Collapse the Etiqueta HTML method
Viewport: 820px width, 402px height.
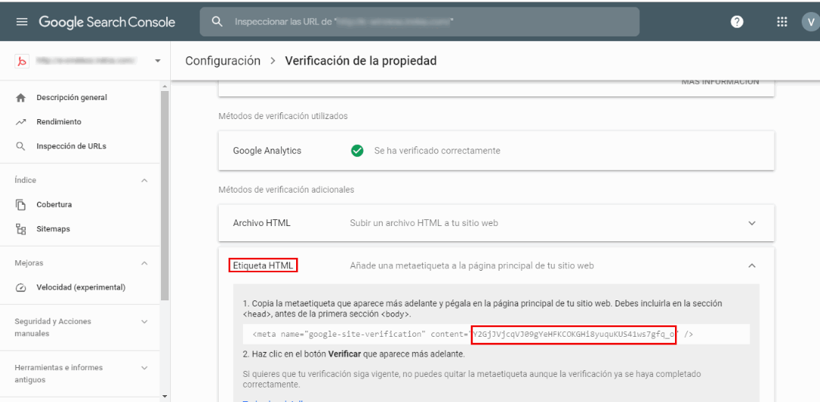point(752,265)
